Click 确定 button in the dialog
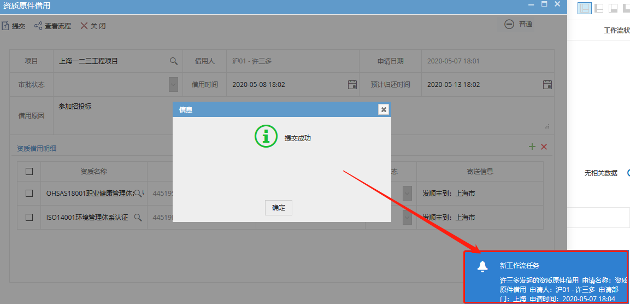This screenshot has height=304, width=630. 279,208
